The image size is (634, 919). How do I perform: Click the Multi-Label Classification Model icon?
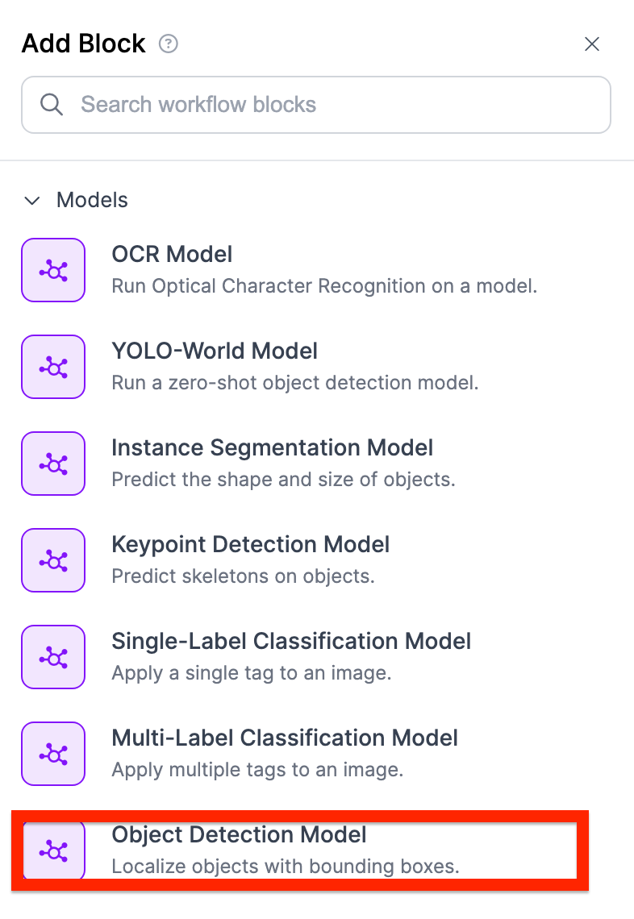(x=53, y=754)
